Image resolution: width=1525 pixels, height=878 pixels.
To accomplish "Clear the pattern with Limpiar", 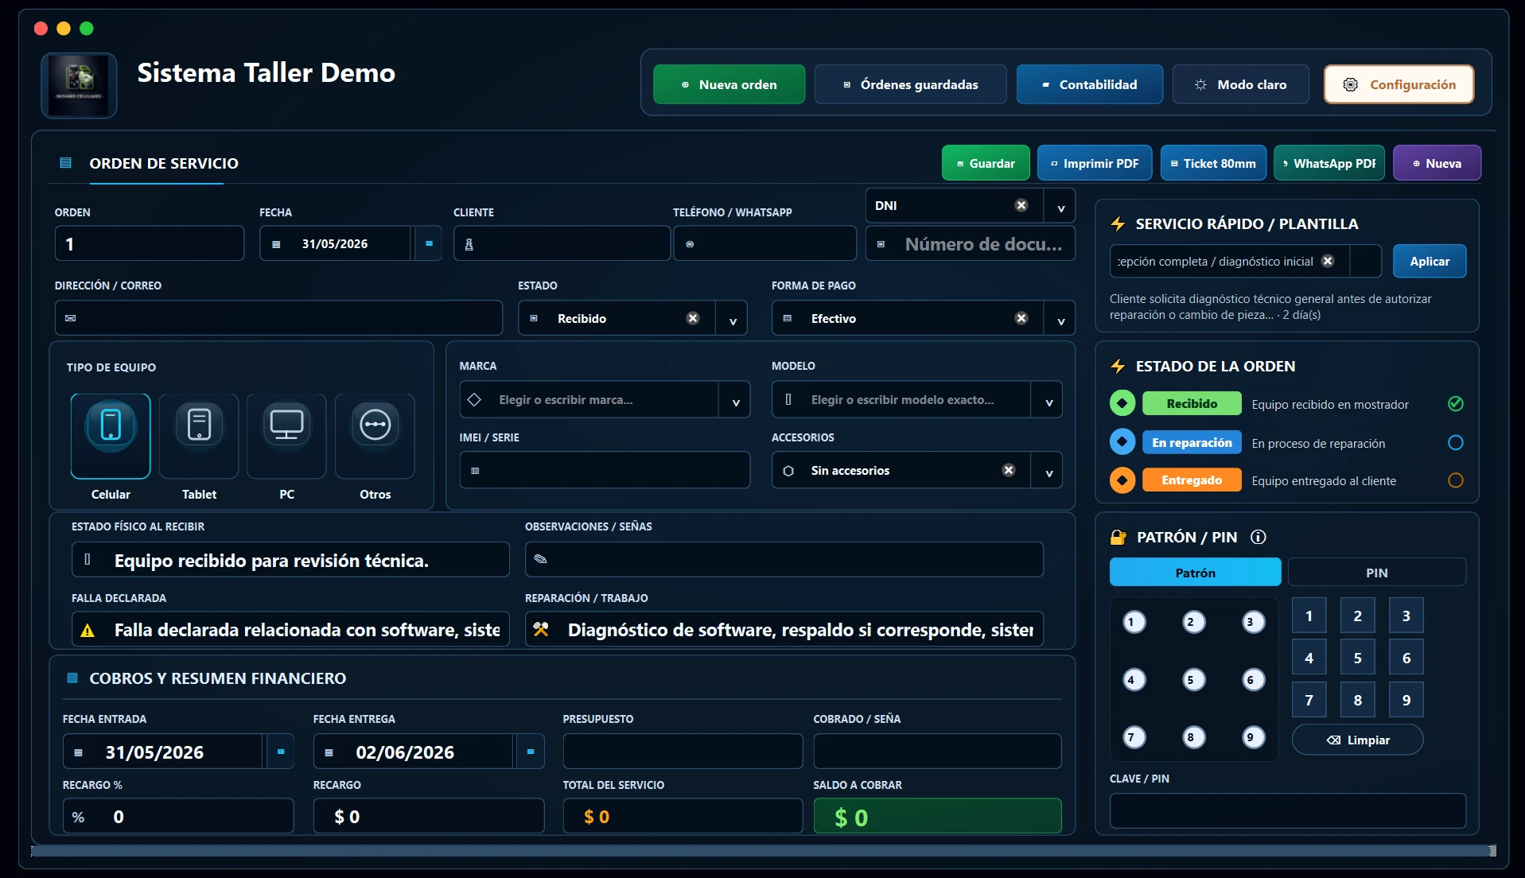I will point(1357,740).
